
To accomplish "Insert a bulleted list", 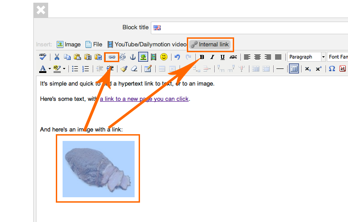I will tap(75, 69).
